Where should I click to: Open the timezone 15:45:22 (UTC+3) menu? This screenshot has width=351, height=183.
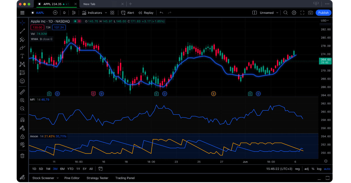(279, 169)
